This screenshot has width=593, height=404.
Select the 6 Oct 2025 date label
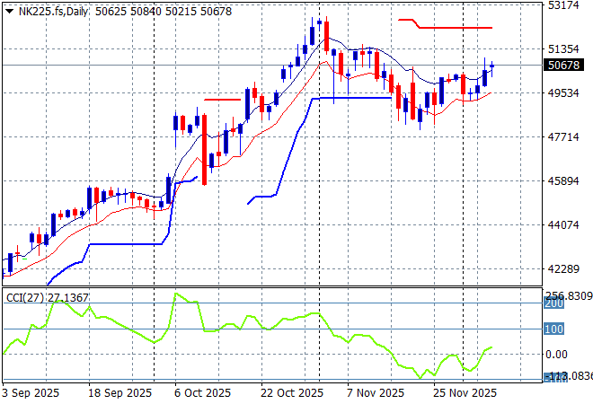click(202, 393)
